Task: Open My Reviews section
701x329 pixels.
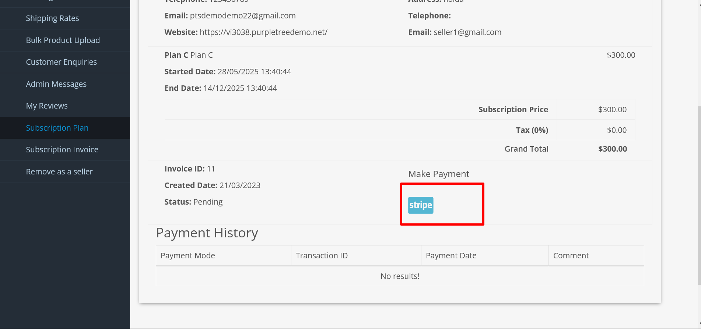Action: click(47, 106)
